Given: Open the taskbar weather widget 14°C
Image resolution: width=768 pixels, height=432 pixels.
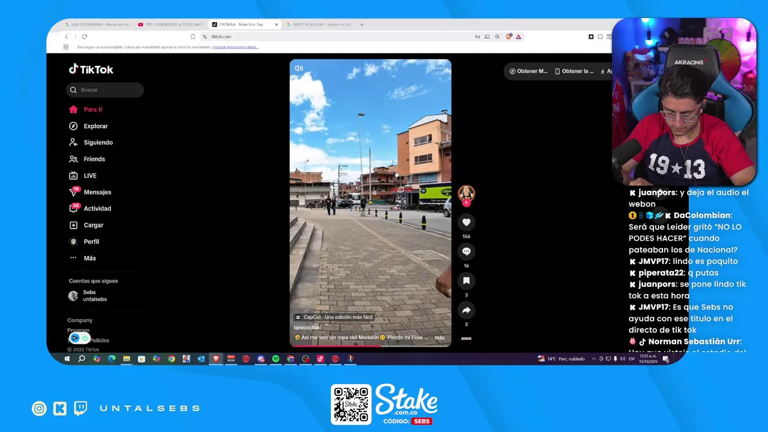Looking at the screenshot, I should (562, 359).
